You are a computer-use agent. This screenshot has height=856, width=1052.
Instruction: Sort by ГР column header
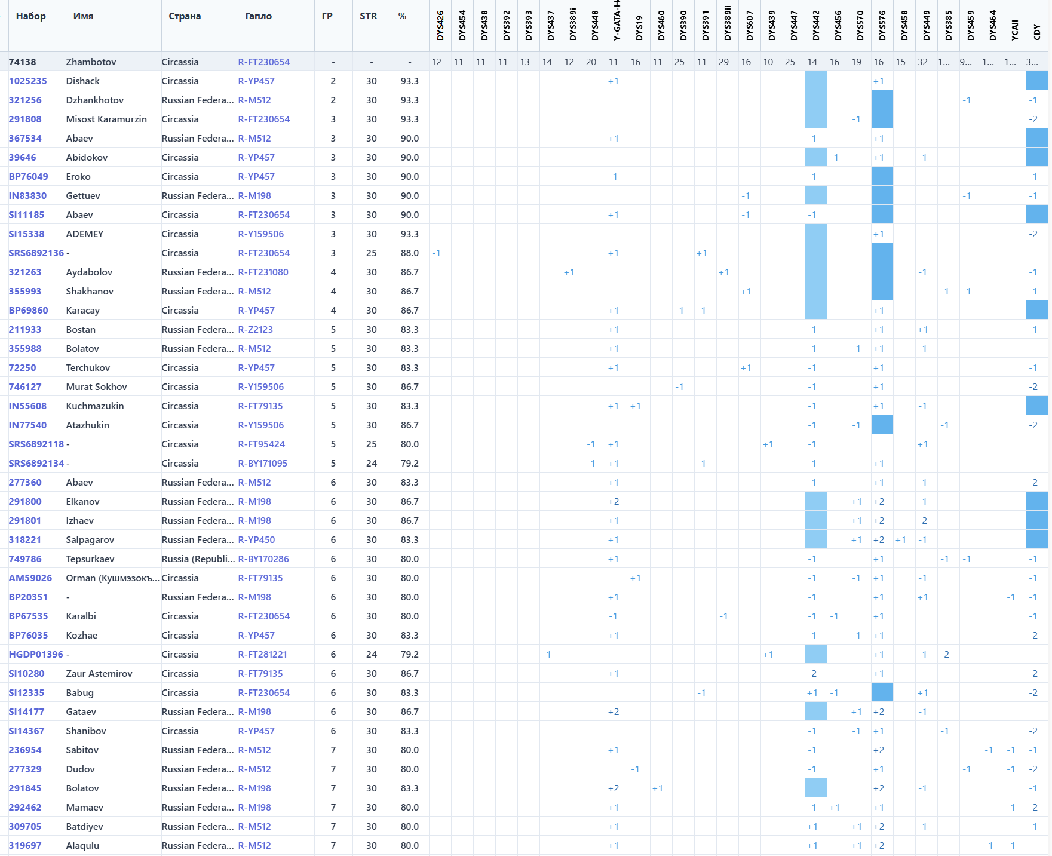tap(327, 16)
